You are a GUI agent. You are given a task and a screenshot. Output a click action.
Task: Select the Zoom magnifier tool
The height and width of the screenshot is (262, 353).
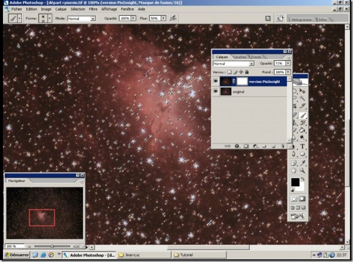[x=302, y=170]
